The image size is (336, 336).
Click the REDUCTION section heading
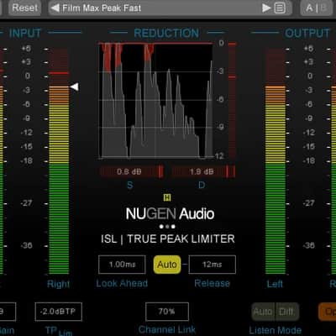pyautogui.click(x=166, y=33)
